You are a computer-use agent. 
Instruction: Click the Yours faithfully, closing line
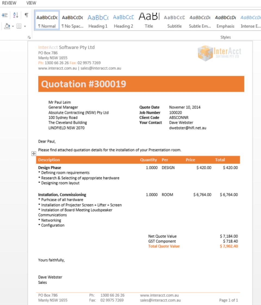point(51,260)
